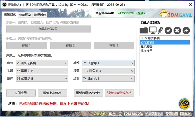Open the 使用说明 link
195x117 pixels.
click(172, 114)
